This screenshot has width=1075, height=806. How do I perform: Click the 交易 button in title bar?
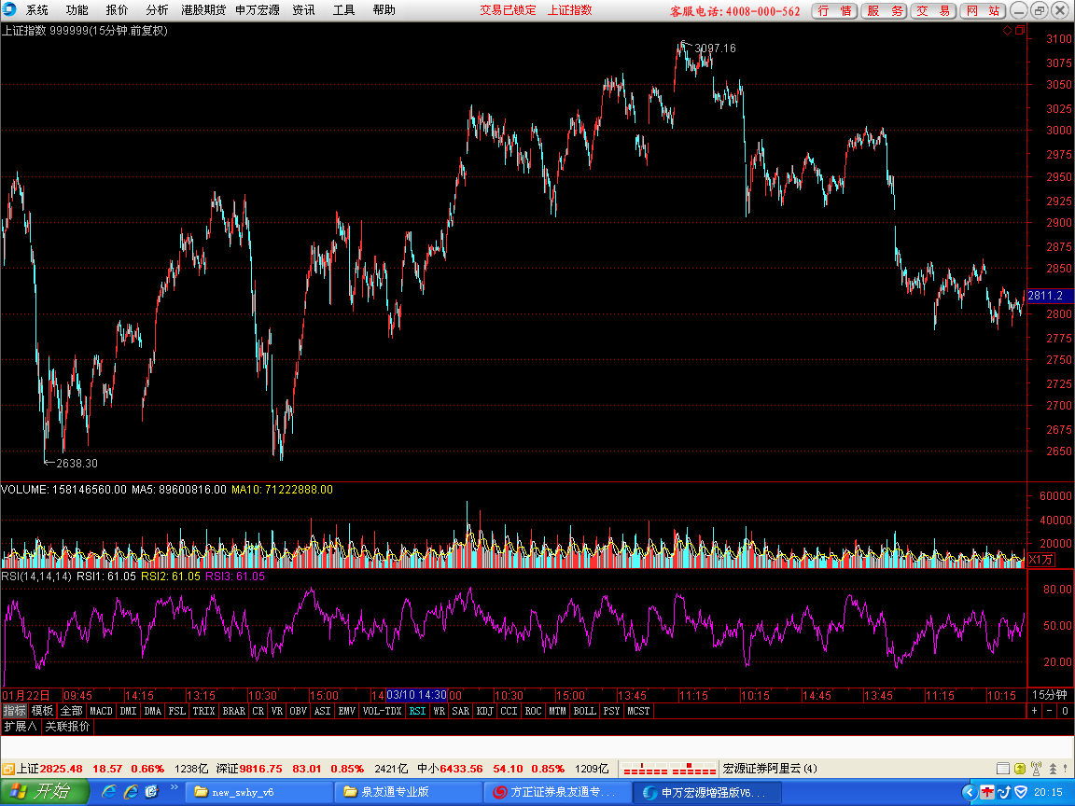pyautogui.click(x=934, y=11)
